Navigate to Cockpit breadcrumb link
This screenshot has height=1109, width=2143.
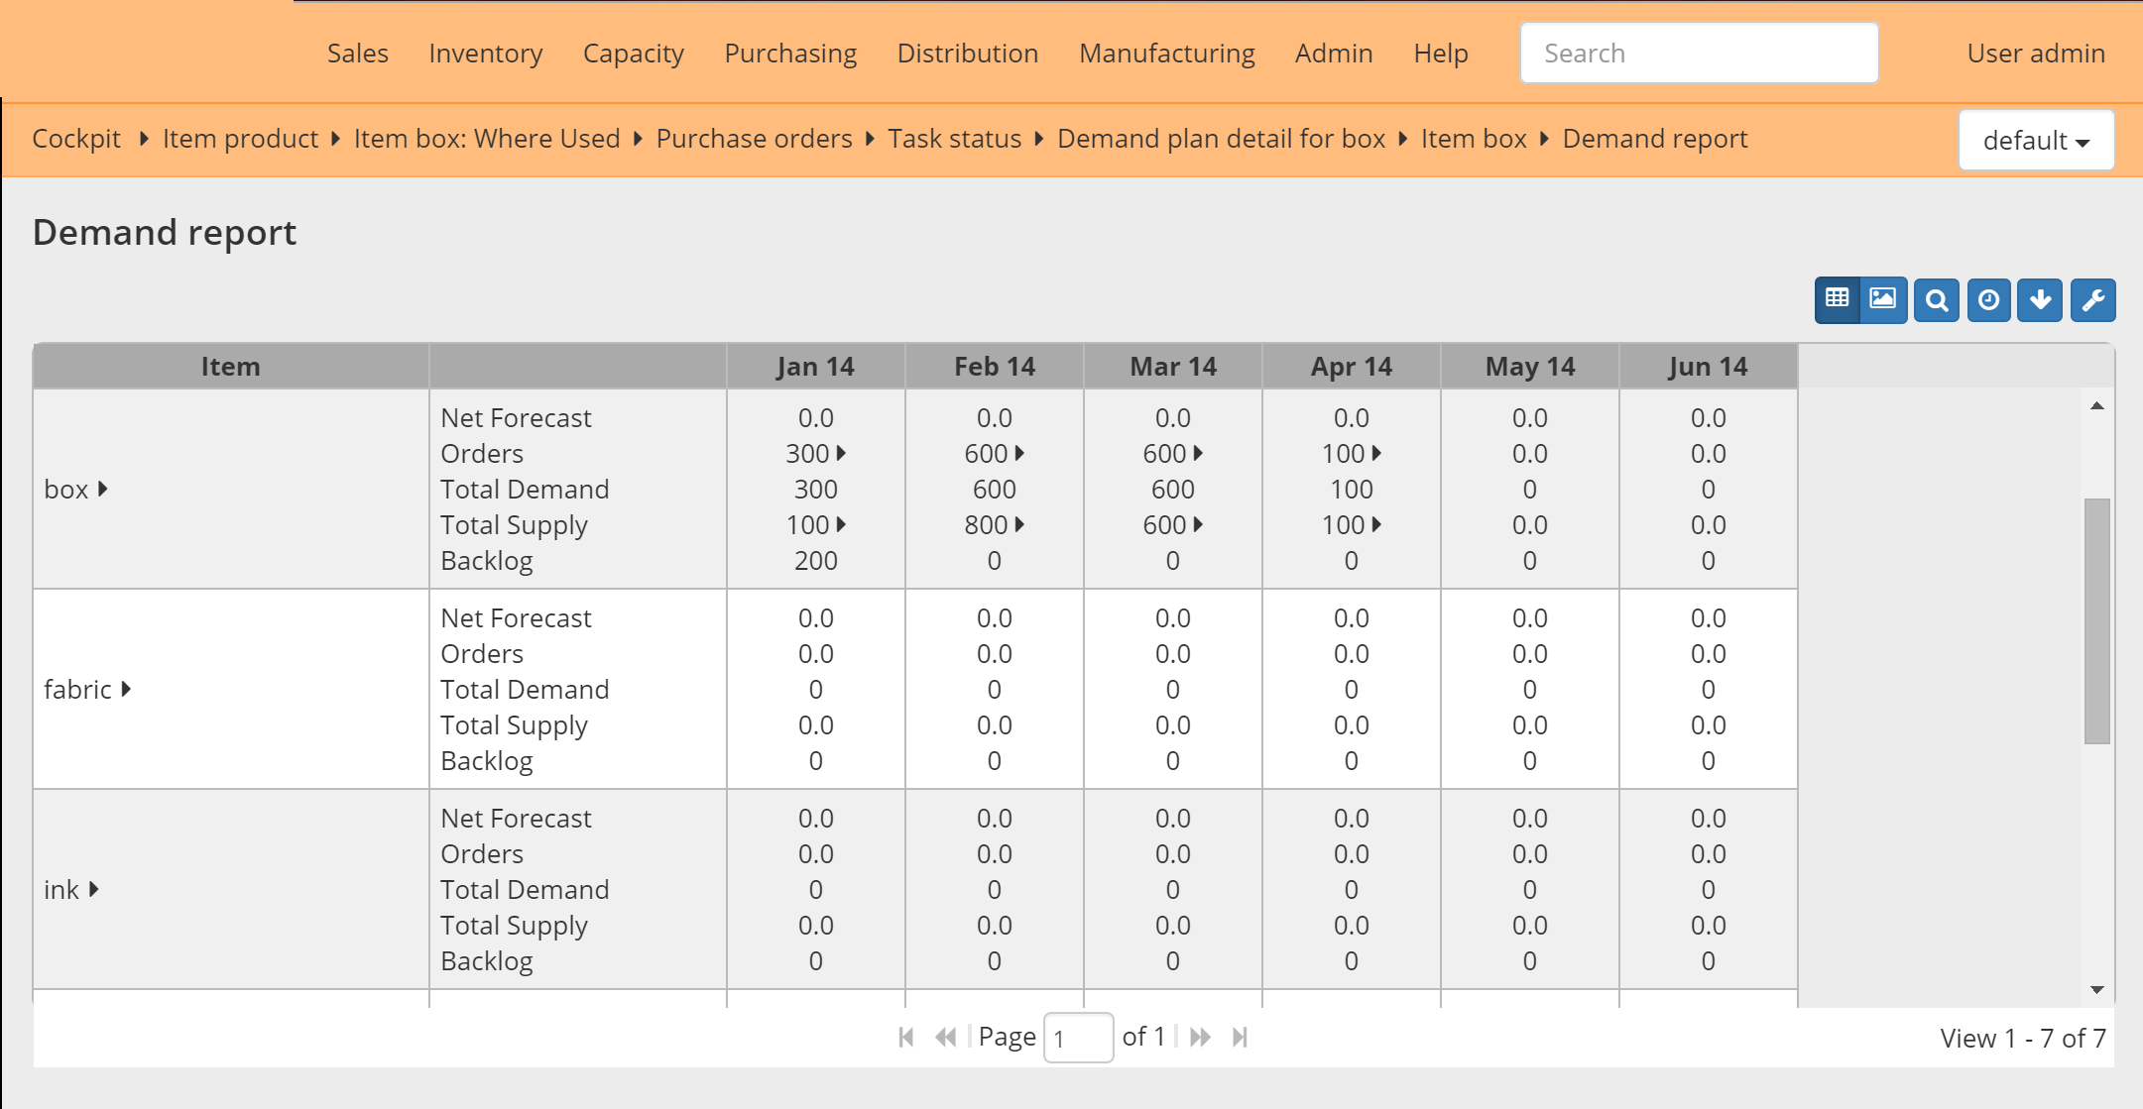[x=76, y=139]
